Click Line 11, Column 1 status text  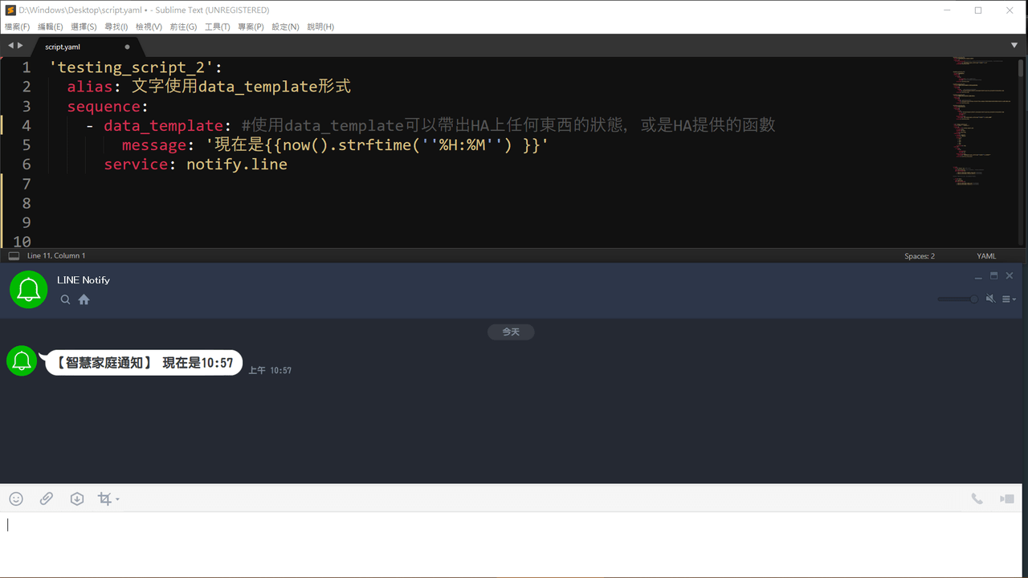(x=56, y=256)
